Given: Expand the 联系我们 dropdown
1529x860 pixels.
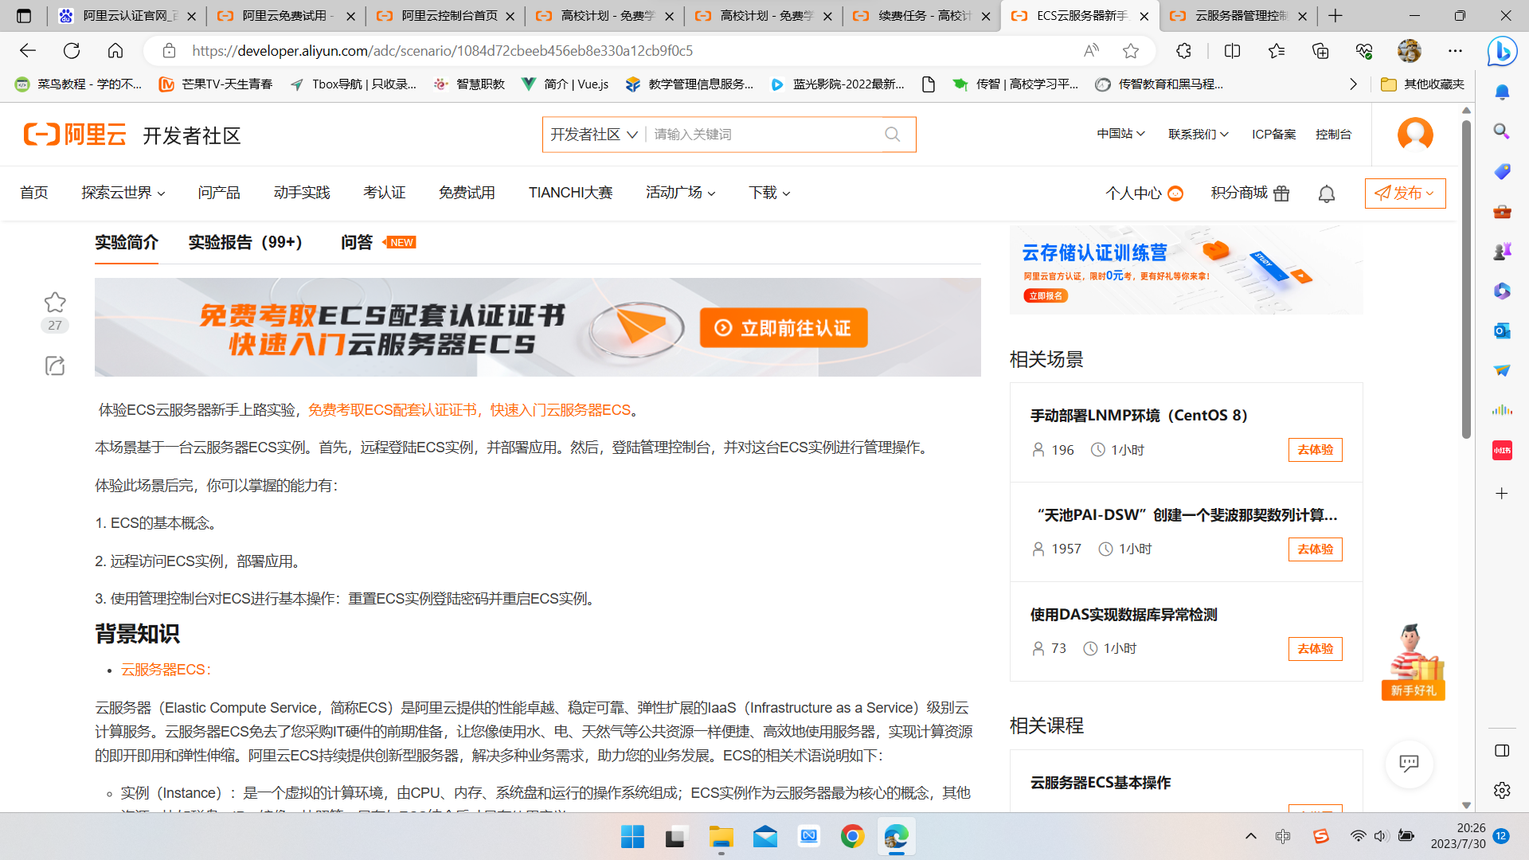Looking at the screenshot, I should click(x=1199, y=134).
